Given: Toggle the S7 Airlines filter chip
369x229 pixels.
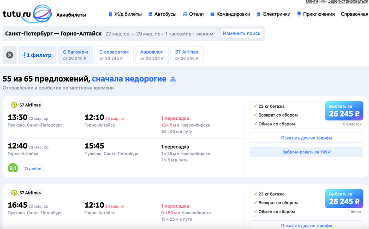Looking at the screenshot, I should coord(187,55).
